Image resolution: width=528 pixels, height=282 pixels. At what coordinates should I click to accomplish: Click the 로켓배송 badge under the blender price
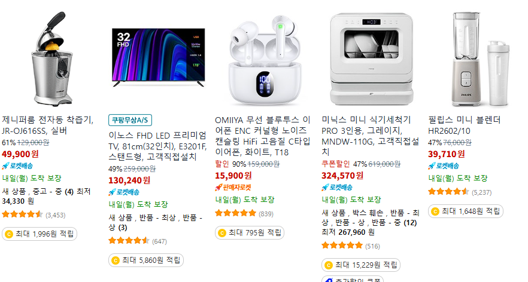click(x=444, y=165)
